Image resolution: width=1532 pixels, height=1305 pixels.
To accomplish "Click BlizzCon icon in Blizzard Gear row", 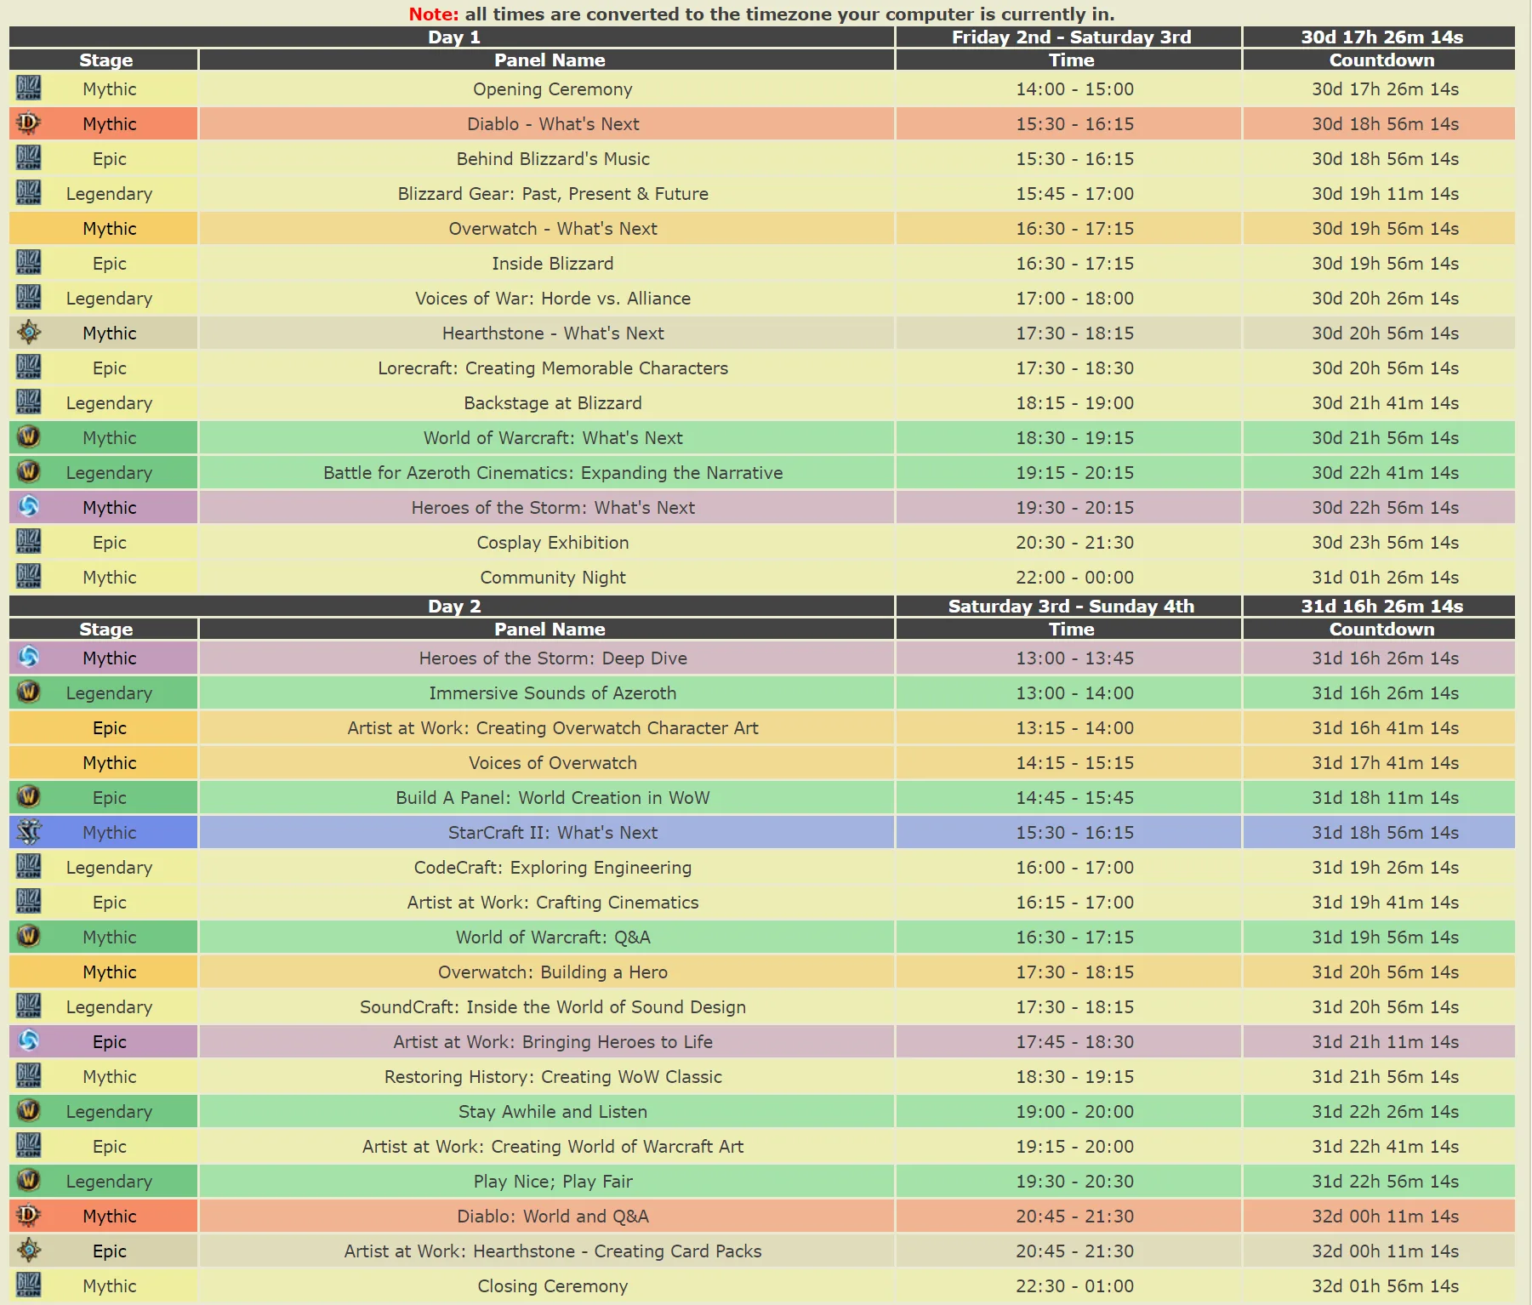I will 28,192.
